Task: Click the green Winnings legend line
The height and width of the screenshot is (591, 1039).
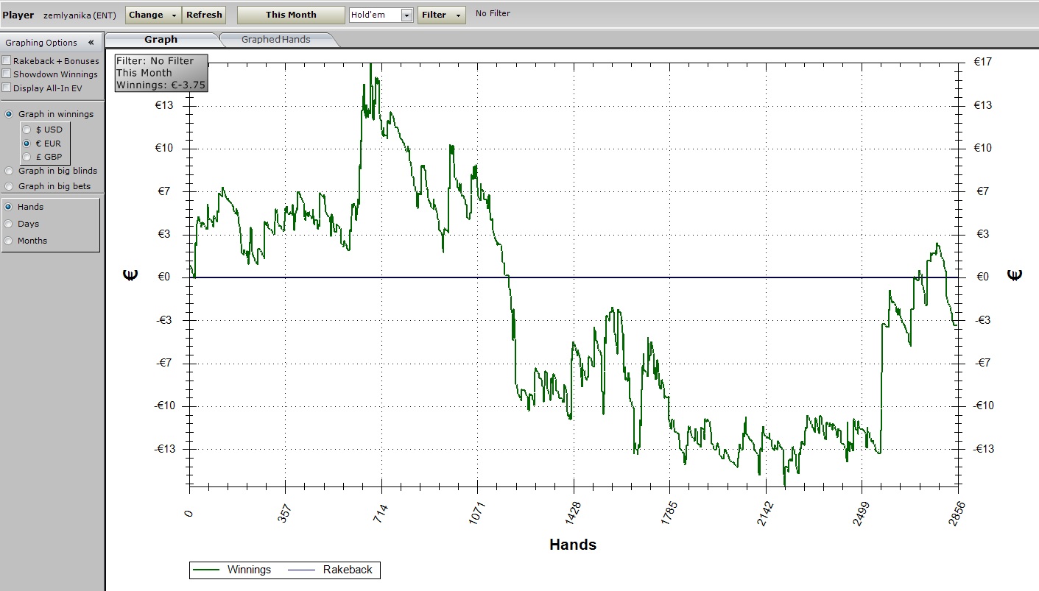Action: (206, 570)
